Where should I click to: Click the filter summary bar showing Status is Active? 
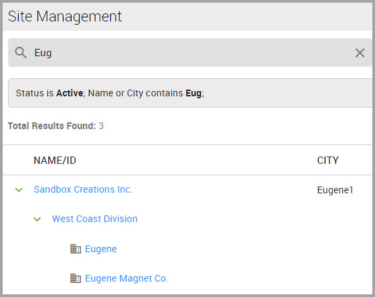(190, 93)
